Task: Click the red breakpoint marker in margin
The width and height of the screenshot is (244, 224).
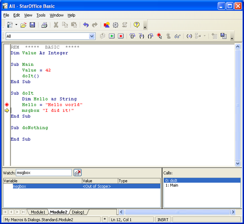Action: pos(7,105)
